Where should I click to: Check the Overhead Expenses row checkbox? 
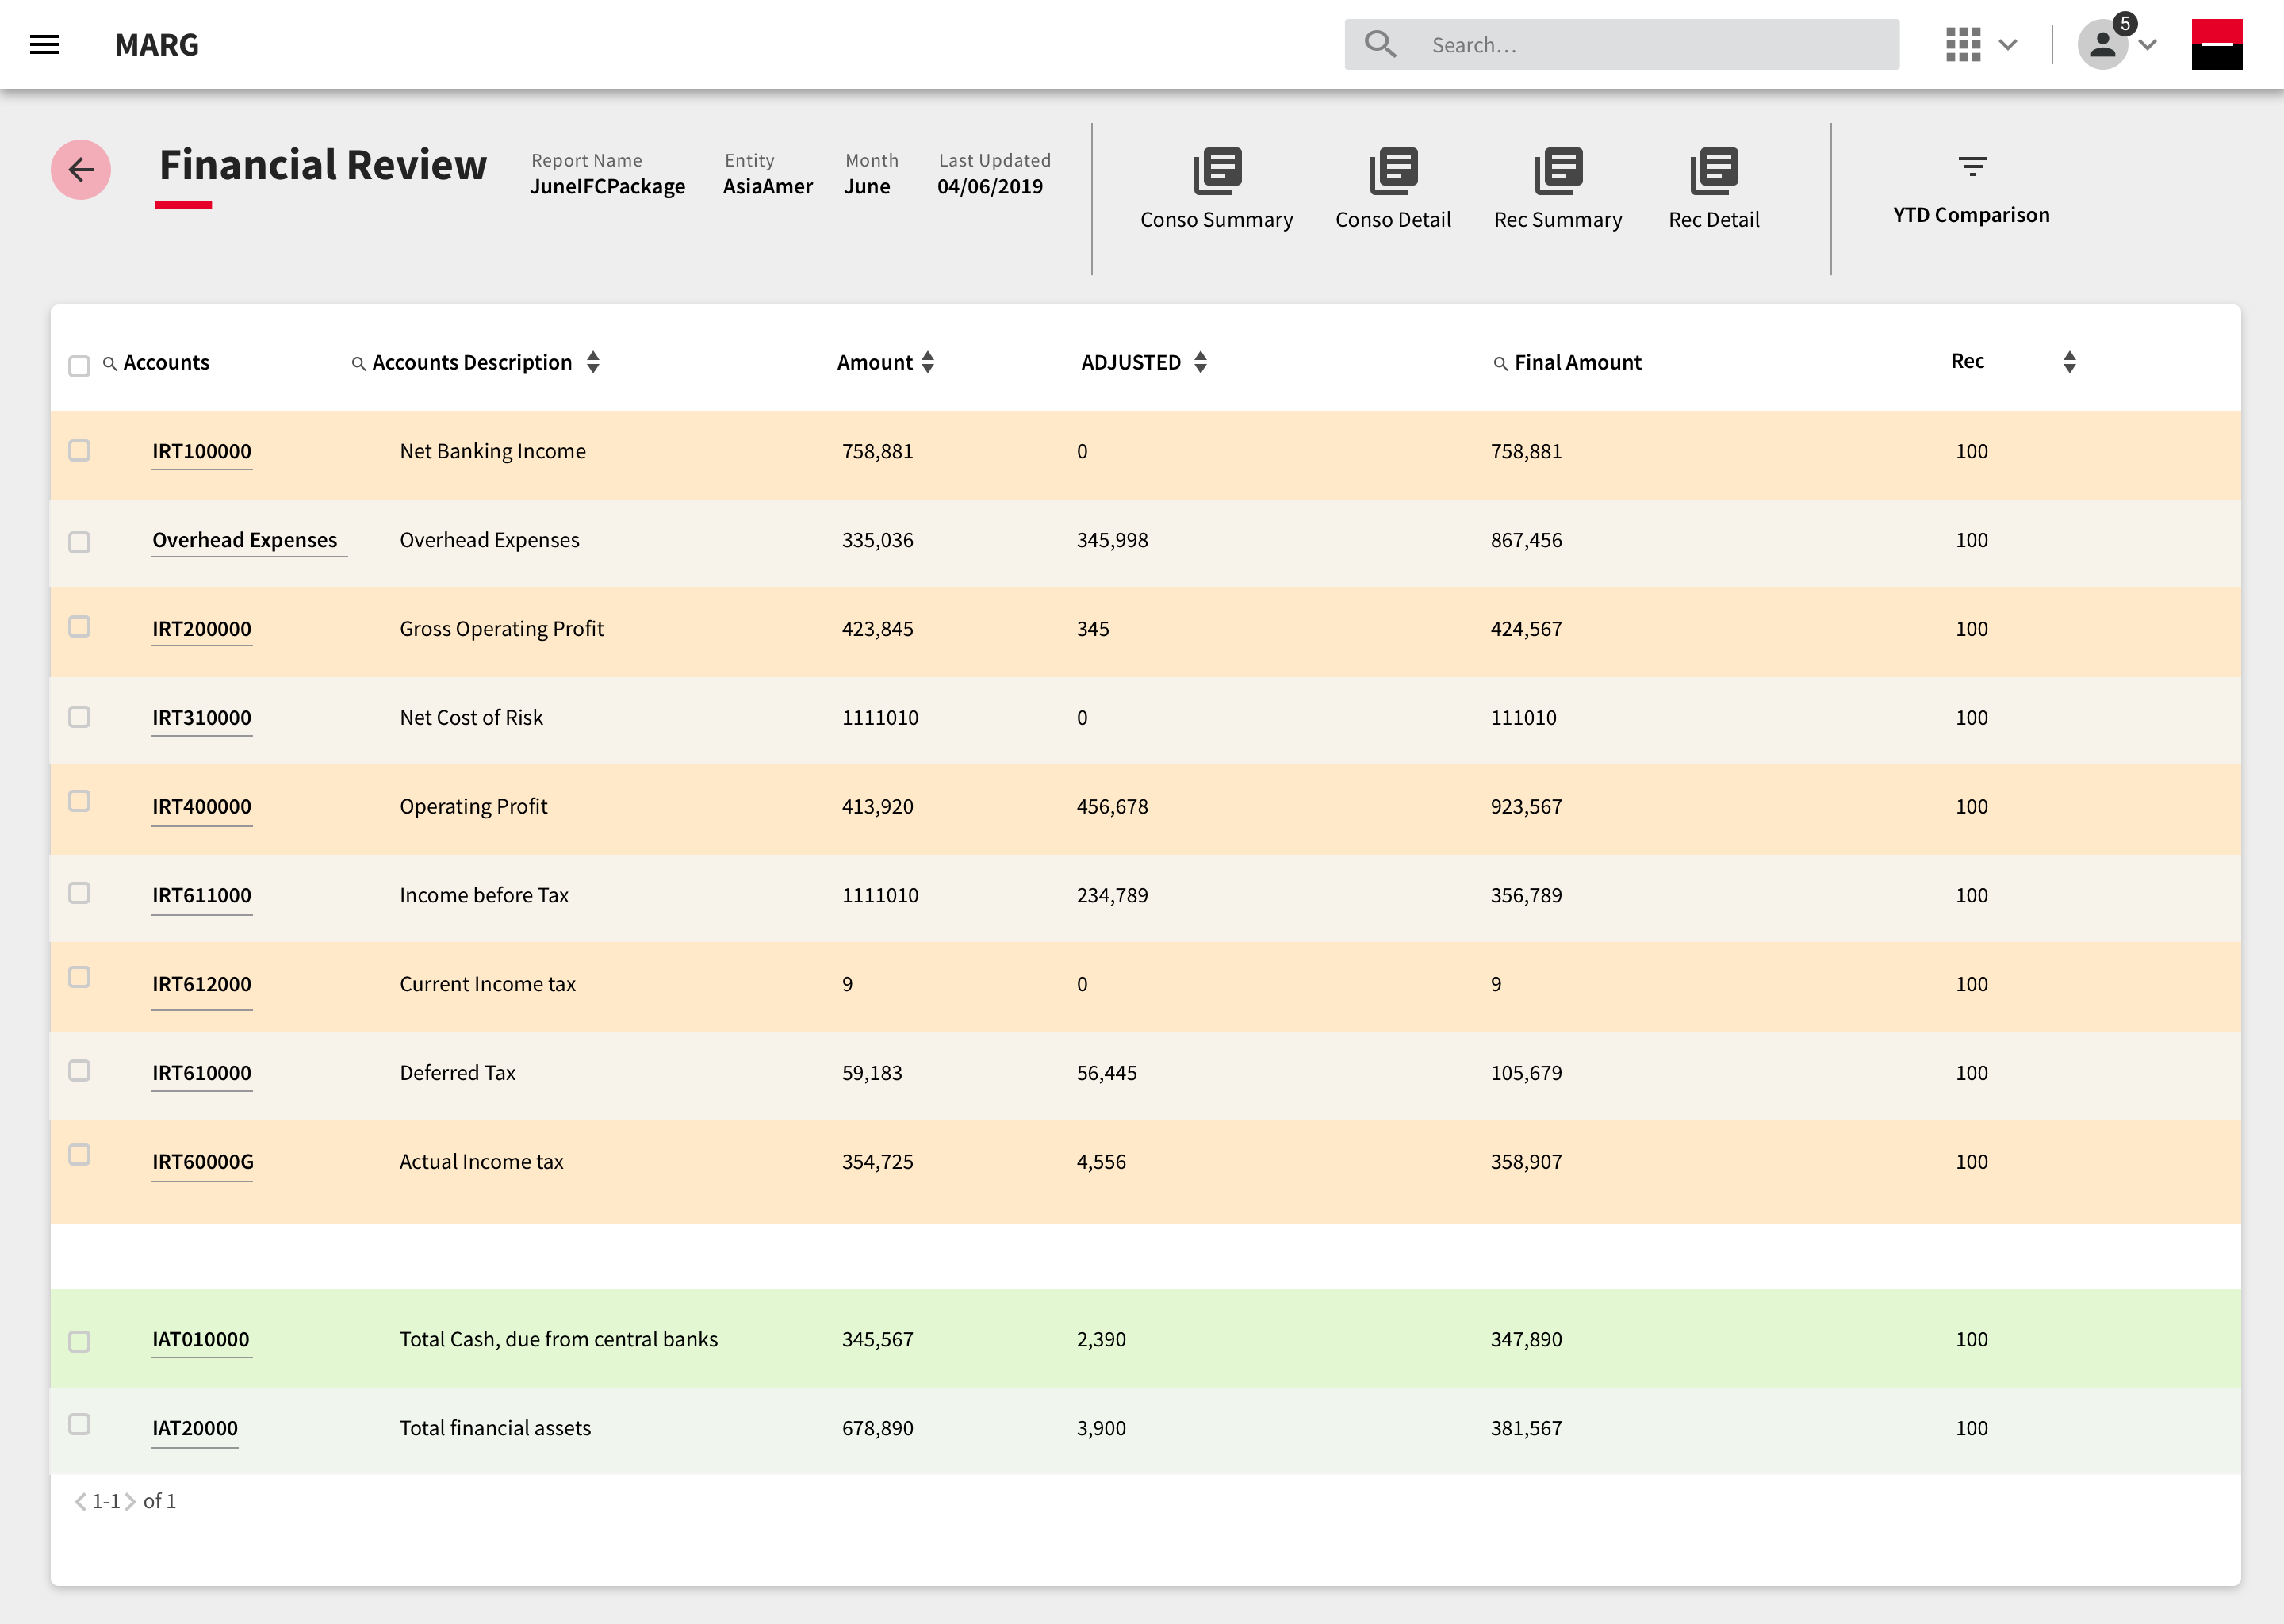[79, 542]
